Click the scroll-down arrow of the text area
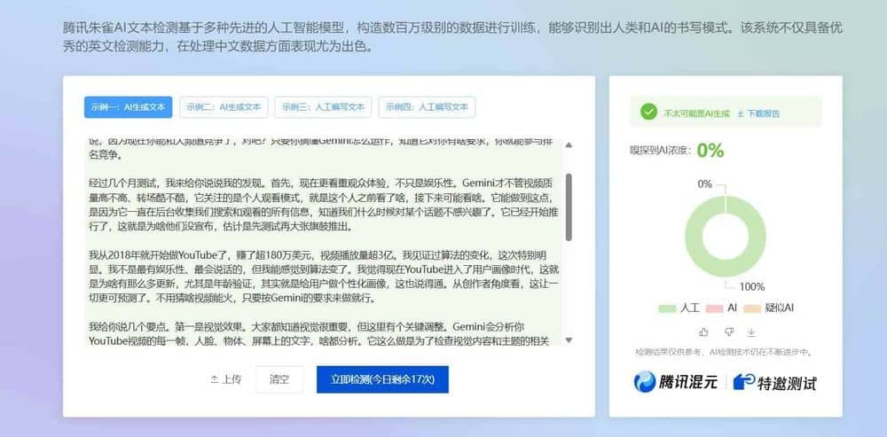The image size is (887, 437). pos(569,339)
